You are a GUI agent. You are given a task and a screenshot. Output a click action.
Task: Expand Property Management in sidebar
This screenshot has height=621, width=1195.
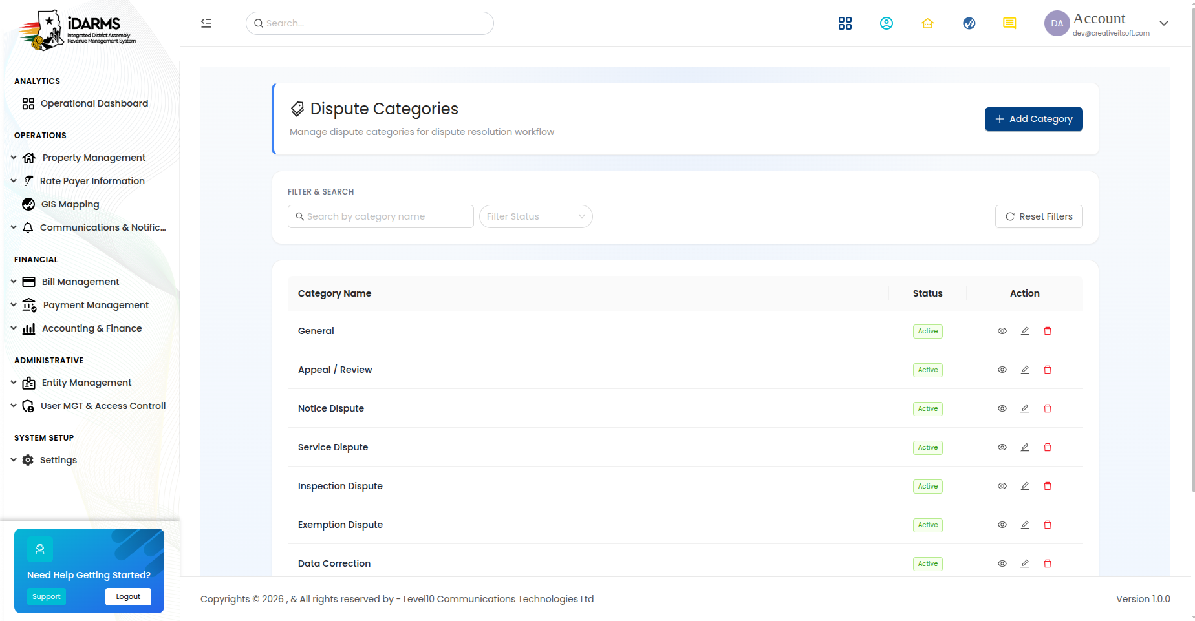point(14,158)
